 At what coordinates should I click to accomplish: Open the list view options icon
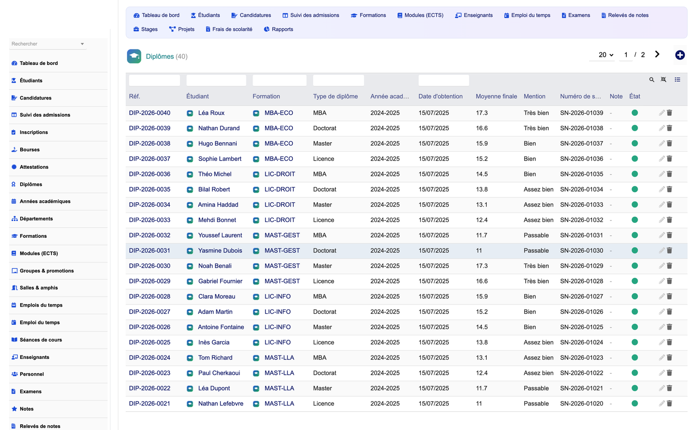point(677,80)
